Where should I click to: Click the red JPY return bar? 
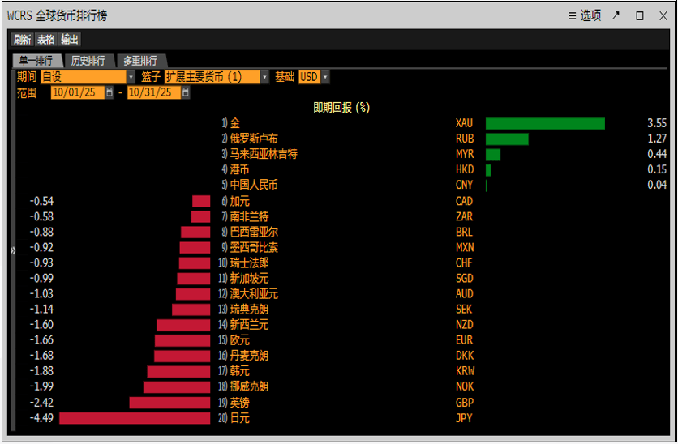[x=135, y=419]
